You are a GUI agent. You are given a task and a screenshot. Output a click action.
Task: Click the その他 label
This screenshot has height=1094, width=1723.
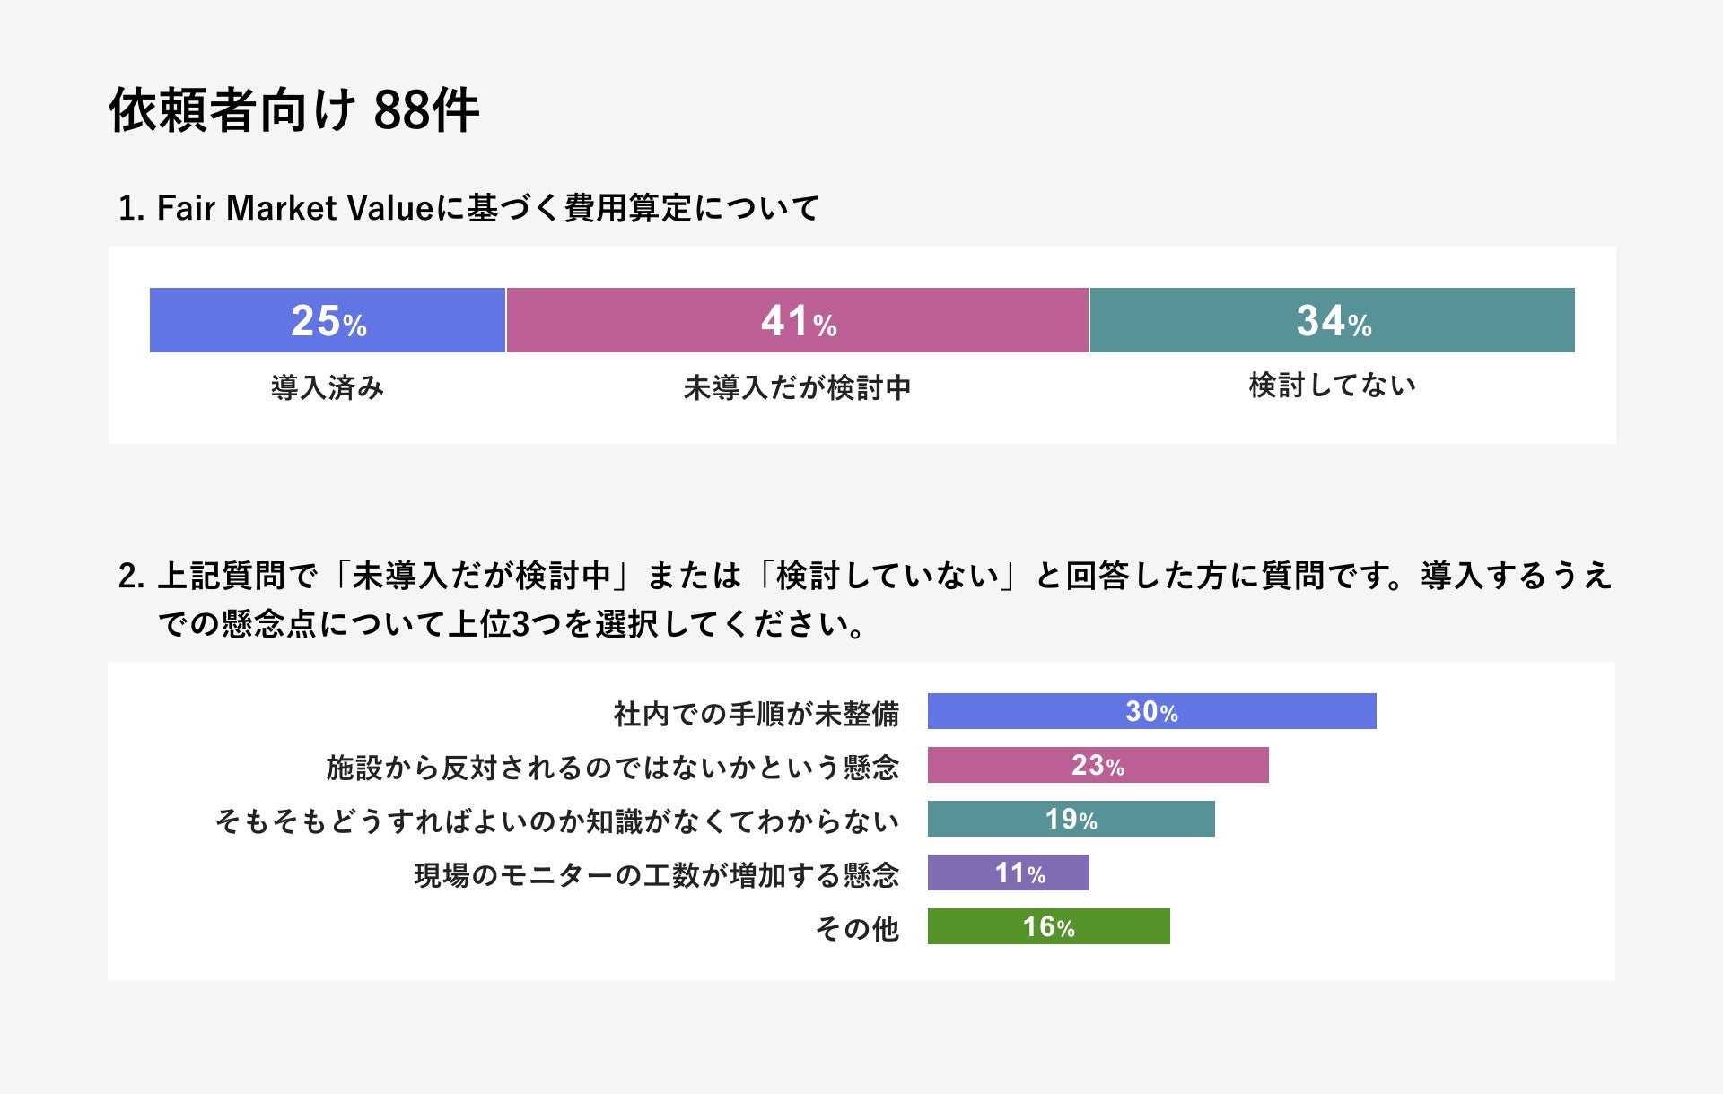coord(856,929)
